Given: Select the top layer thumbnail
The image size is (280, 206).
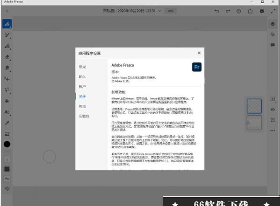Looking at the screenshot, I should point(254,106).
